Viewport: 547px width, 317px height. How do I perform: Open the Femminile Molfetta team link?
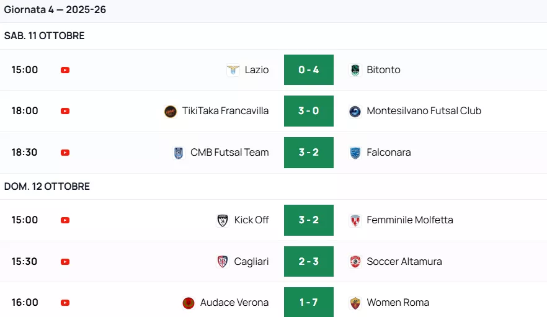point(409,220)
